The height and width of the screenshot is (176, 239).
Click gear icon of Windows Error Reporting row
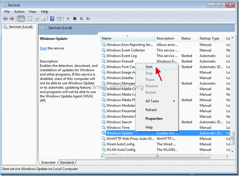click(103, 45)
